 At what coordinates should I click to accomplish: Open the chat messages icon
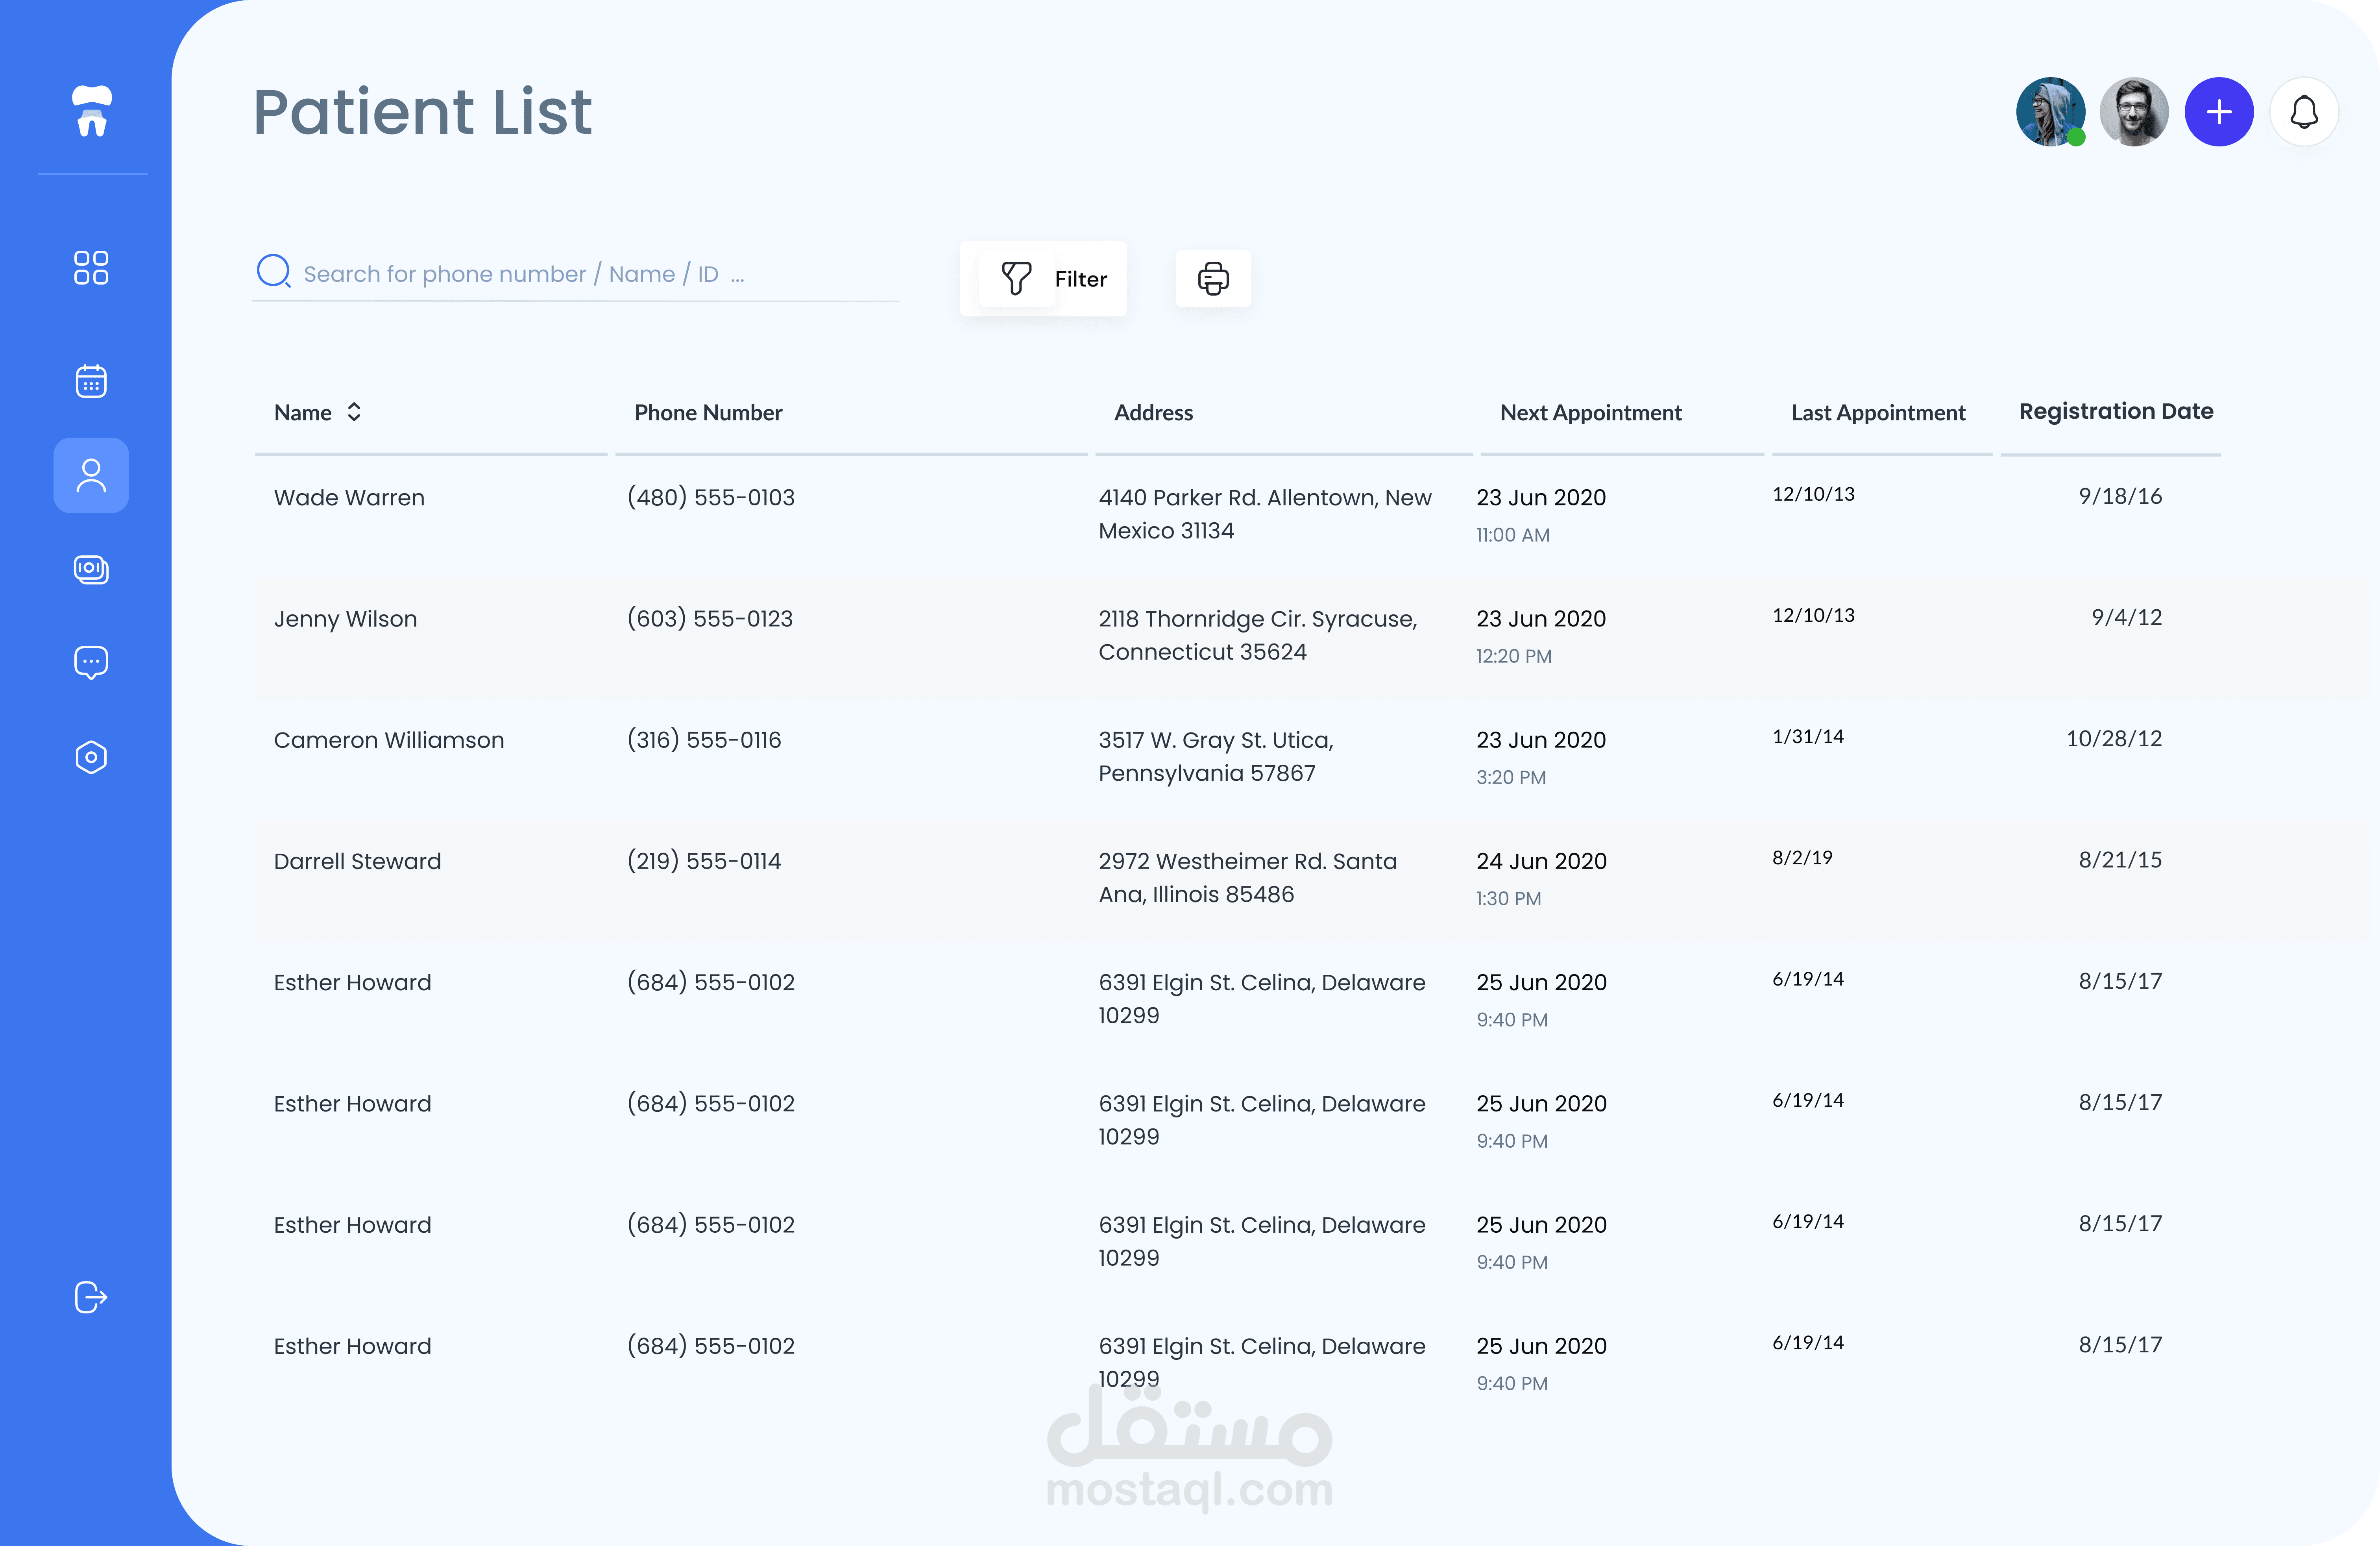91,662
